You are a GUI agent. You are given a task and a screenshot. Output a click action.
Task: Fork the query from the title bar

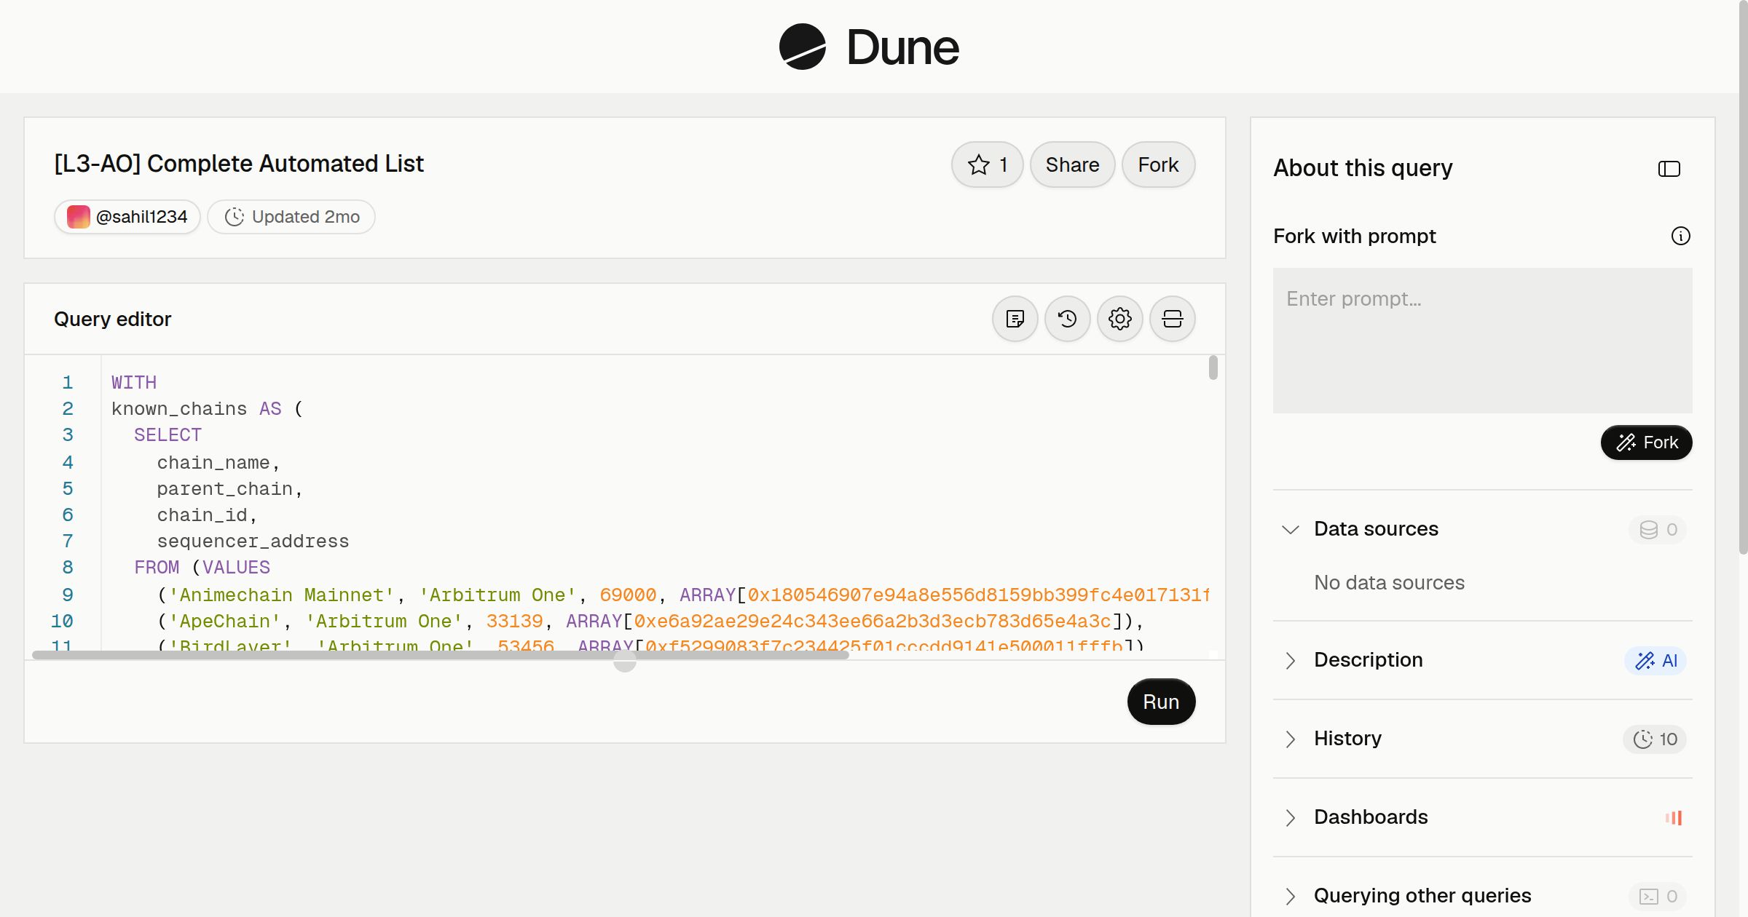pyautogui.click(x=1158, y=164)
